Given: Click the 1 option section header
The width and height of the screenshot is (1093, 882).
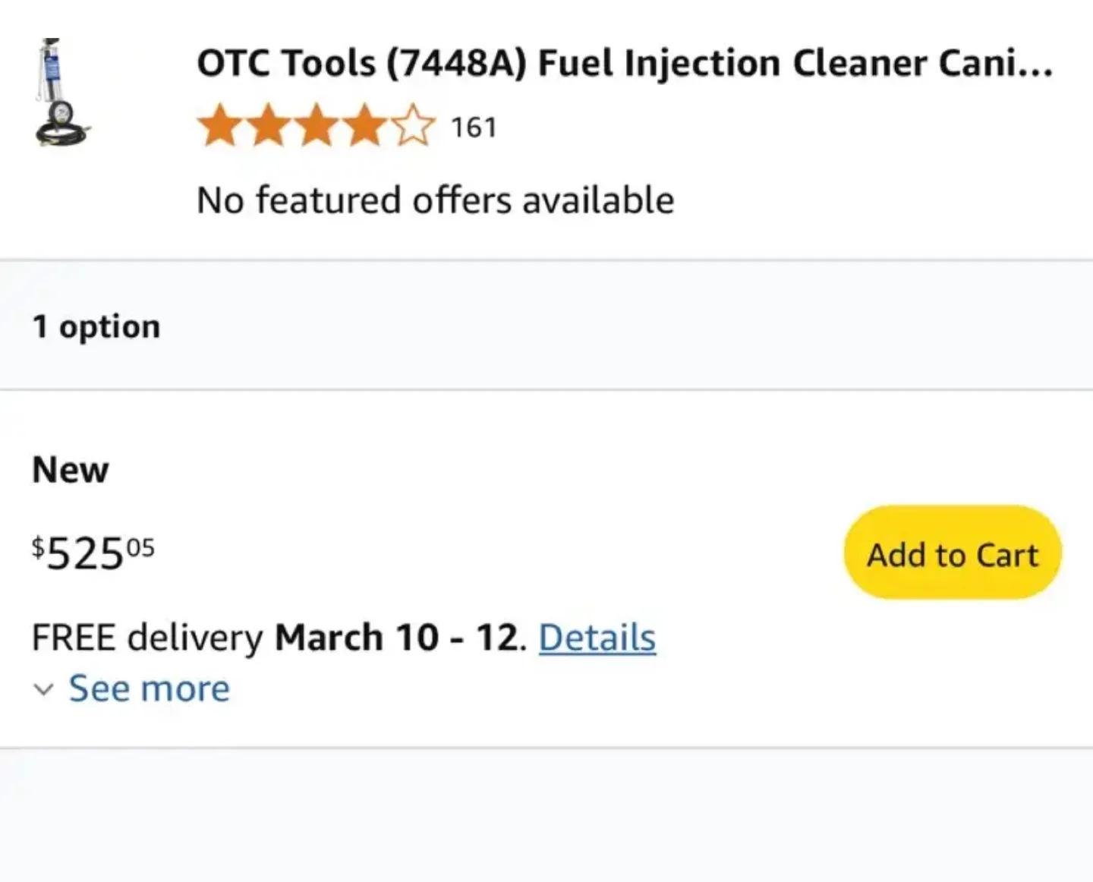Looking at the screenshot, I should click(96, 326).
